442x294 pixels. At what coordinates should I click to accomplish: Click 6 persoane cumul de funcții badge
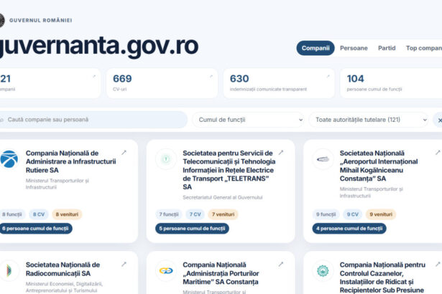point(35,229)
